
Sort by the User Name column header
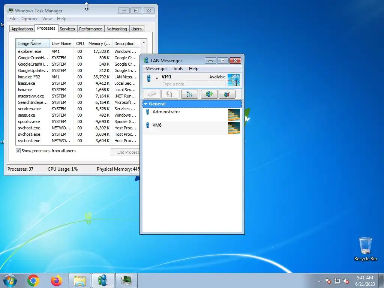pyautogui.click(x=62, y=43)
